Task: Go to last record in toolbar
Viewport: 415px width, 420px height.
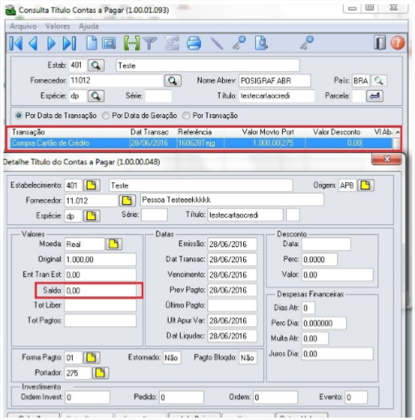Action: [x=70, y=43]
